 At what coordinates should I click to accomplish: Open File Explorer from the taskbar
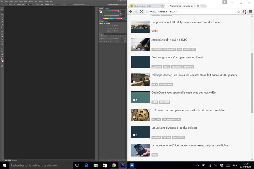[x=96, y=165]
